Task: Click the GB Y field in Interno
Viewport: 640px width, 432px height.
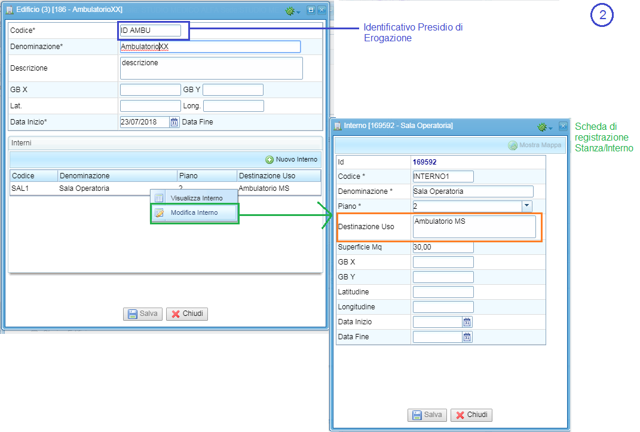Action: 443,277
